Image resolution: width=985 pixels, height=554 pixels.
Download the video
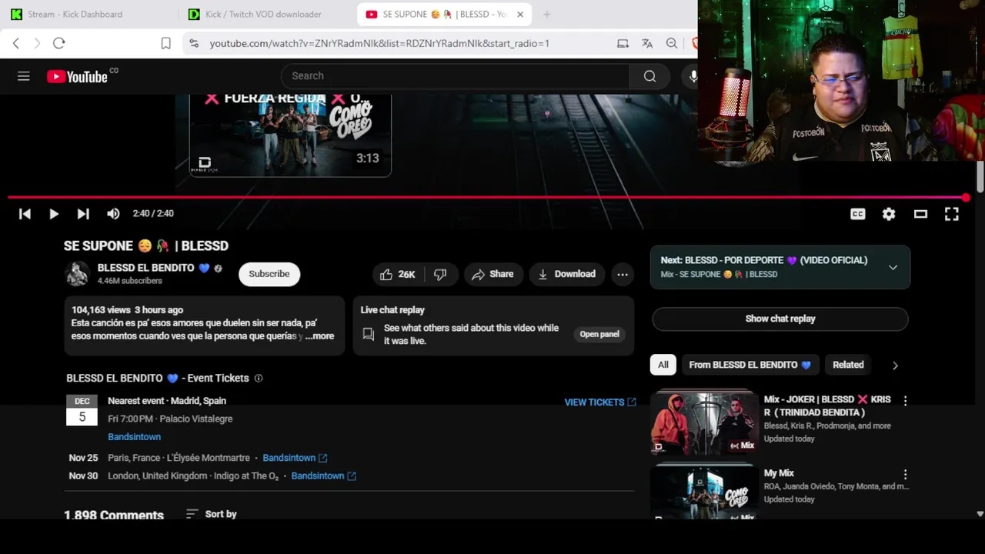[566, 274]
